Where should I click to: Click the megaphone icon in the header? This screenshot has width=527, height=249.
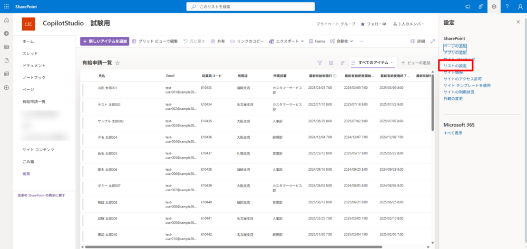467,6
